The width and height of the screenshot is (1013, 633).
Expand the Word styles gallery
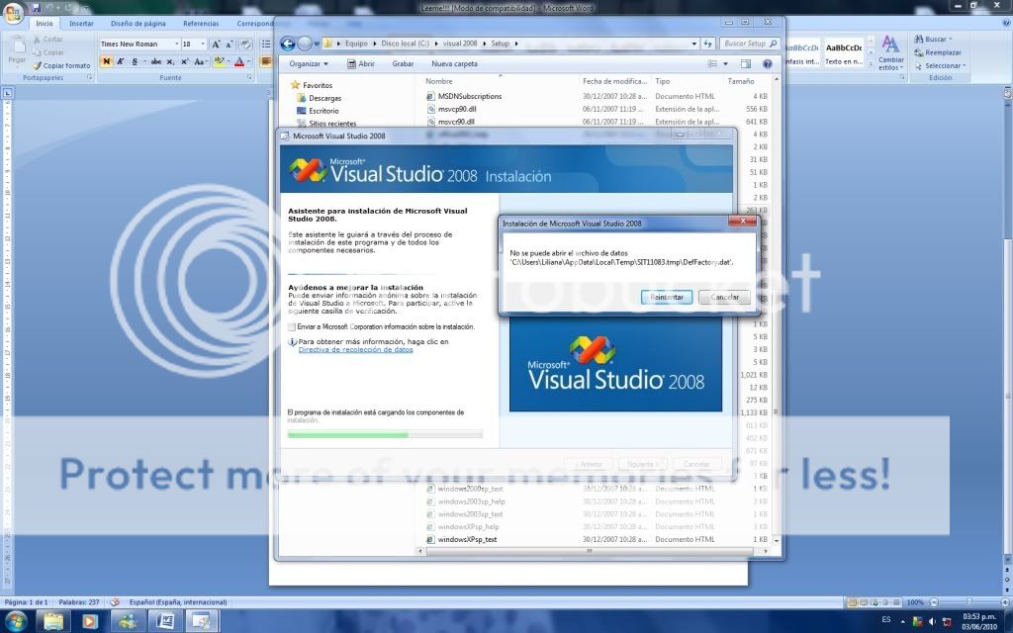click(x=870, y=64)
